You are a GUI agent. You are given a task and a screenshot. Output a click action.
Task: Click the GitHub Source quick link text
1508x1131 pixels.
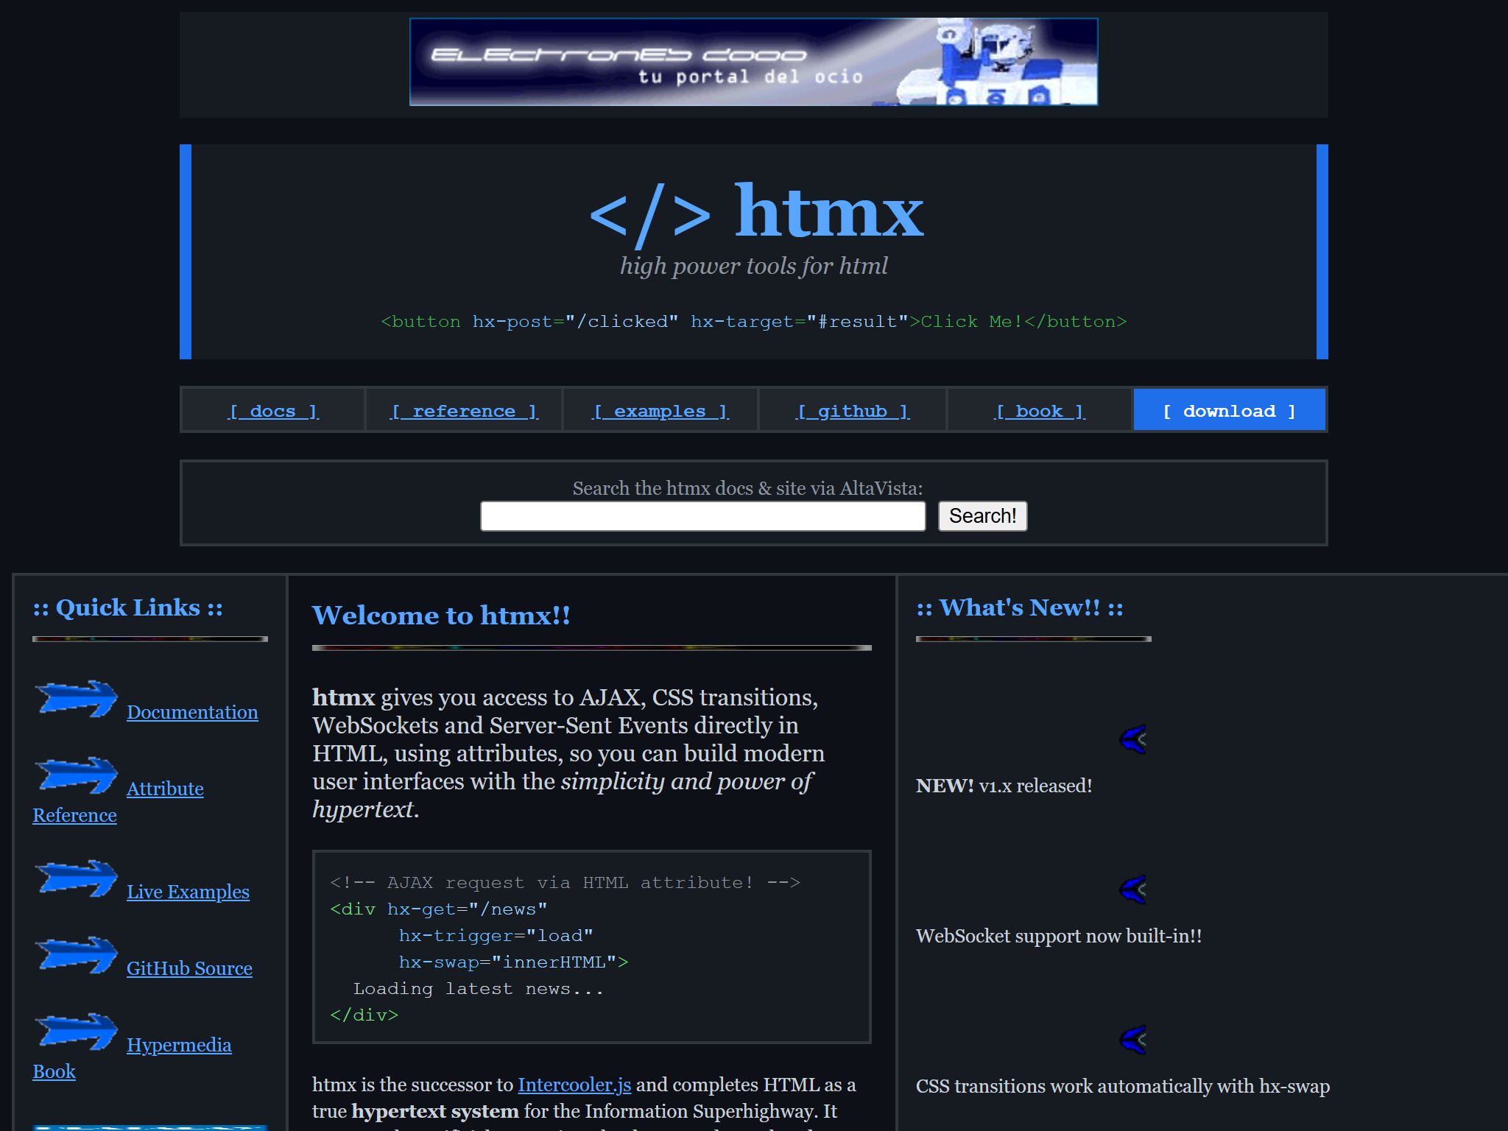(x=190, y=968)
